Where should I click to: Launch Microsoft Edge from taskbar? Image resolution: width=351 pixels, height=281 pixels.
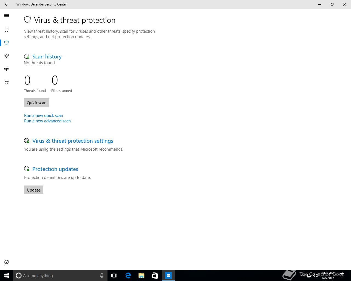coord(128,276)
